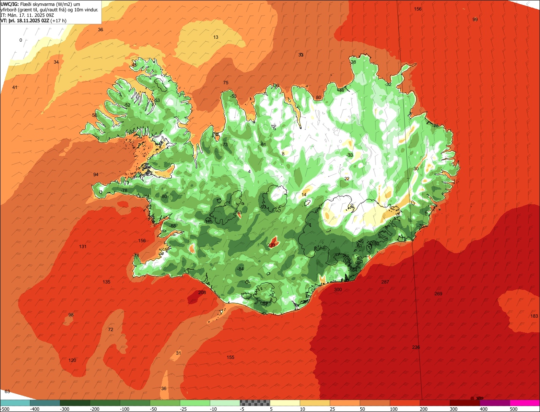
Task: Click the map value '300' off the southeast coast
Action: pyautogui.click(x=338, y=289)
